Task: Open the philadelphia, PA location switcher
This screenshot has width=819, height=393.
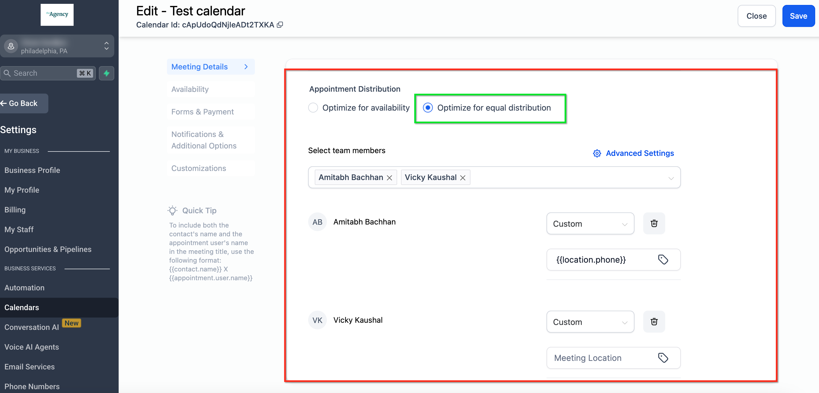Action: click(x=57, y=46)
